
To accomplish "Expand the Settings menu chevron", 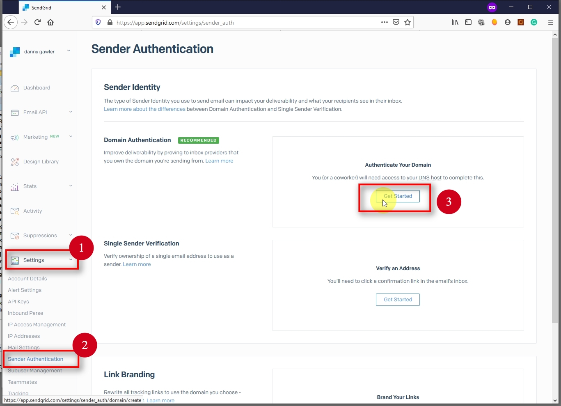I will 70,260.
